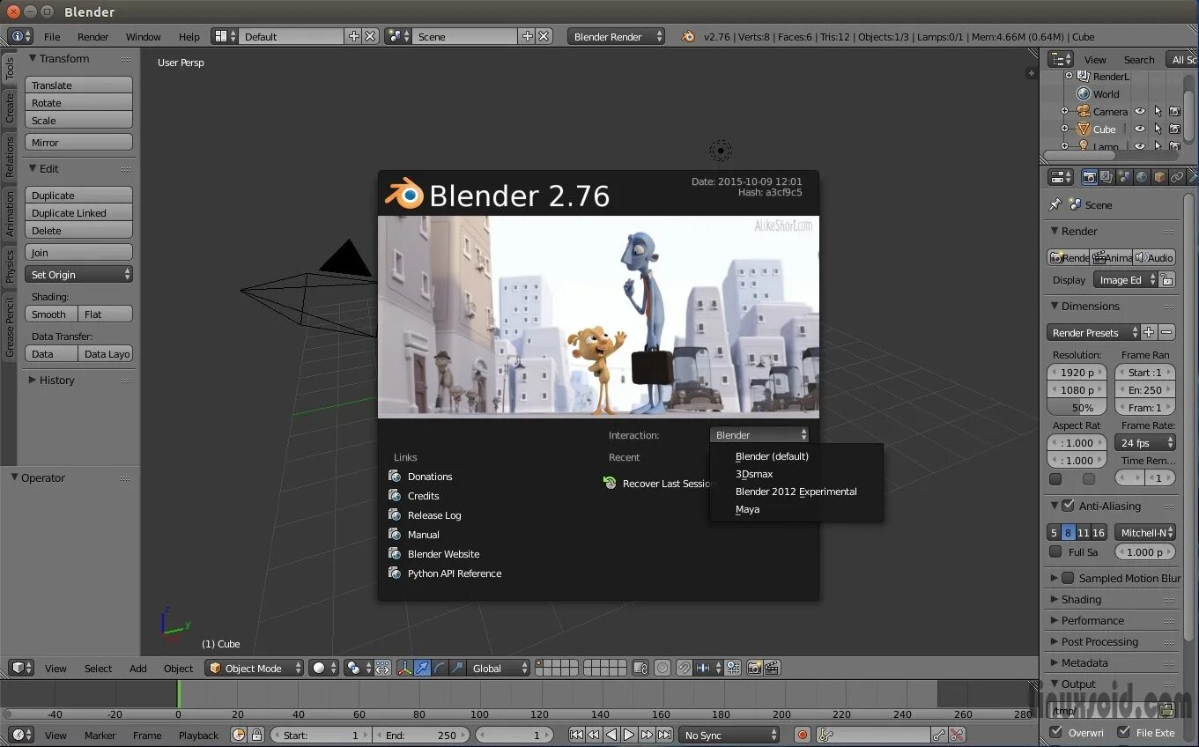Click the 50% resolution percentage slider
The width and height of the screenshot is (1199, 747).
tap(1077, 407)
